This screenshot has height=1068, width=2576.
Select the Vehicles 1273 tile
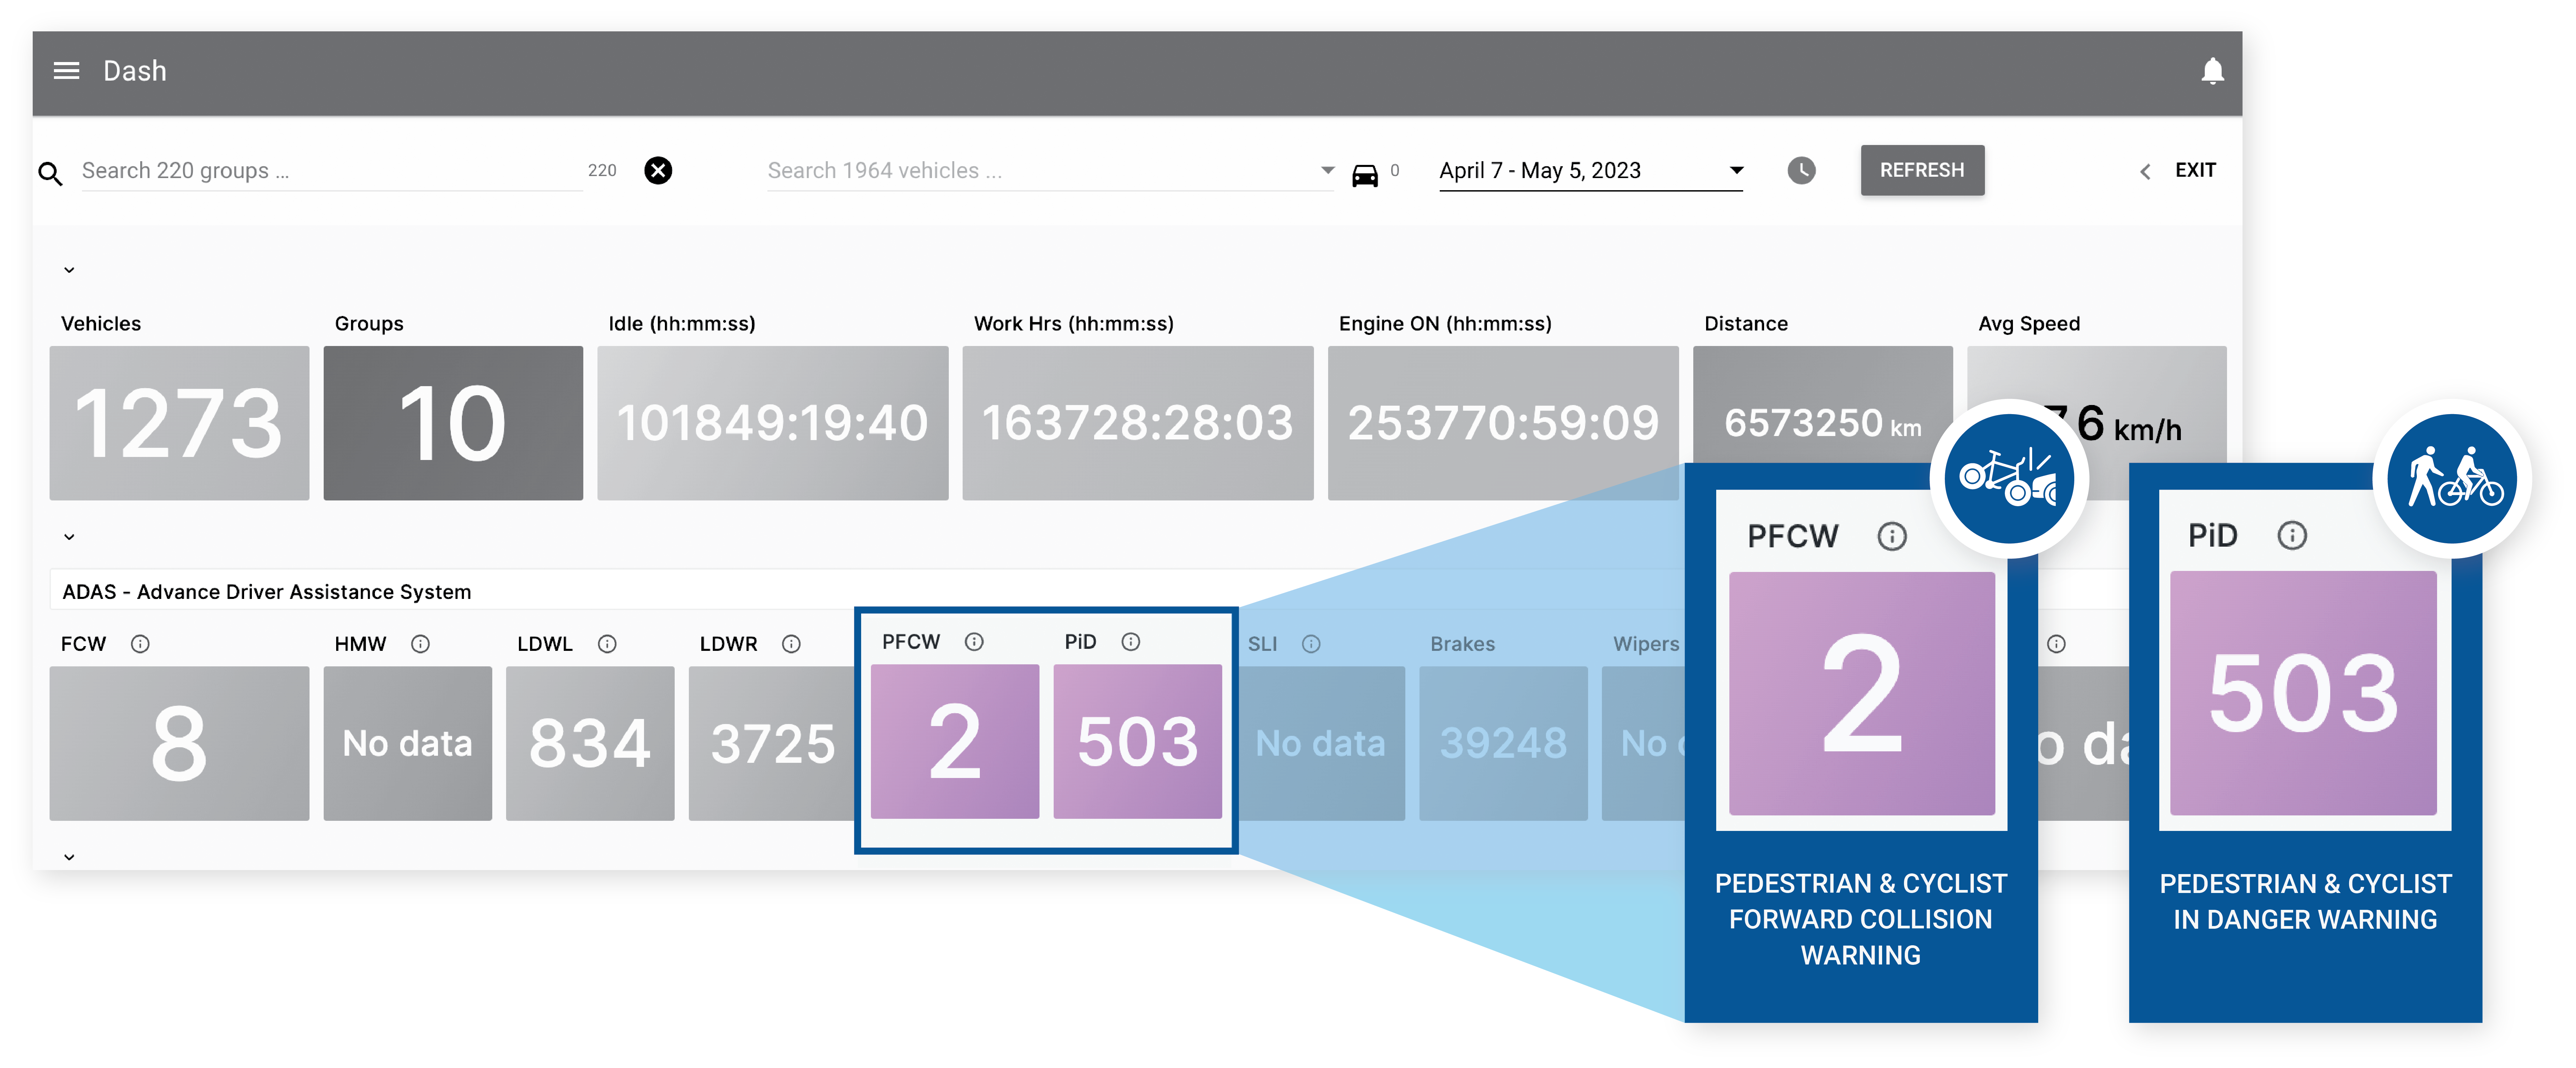(x=179, y=423)
